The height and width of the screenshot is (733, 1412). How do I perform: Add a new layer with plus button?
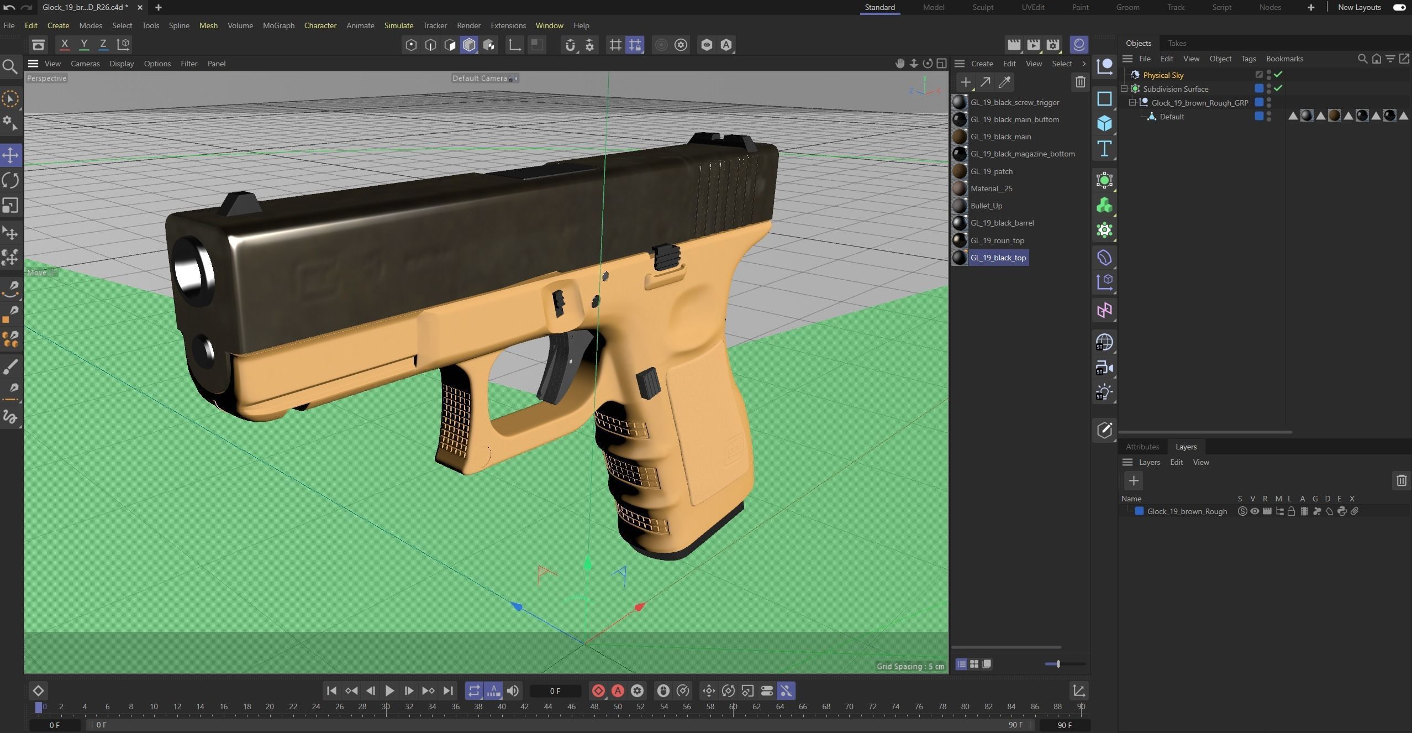pos(1133,480)
